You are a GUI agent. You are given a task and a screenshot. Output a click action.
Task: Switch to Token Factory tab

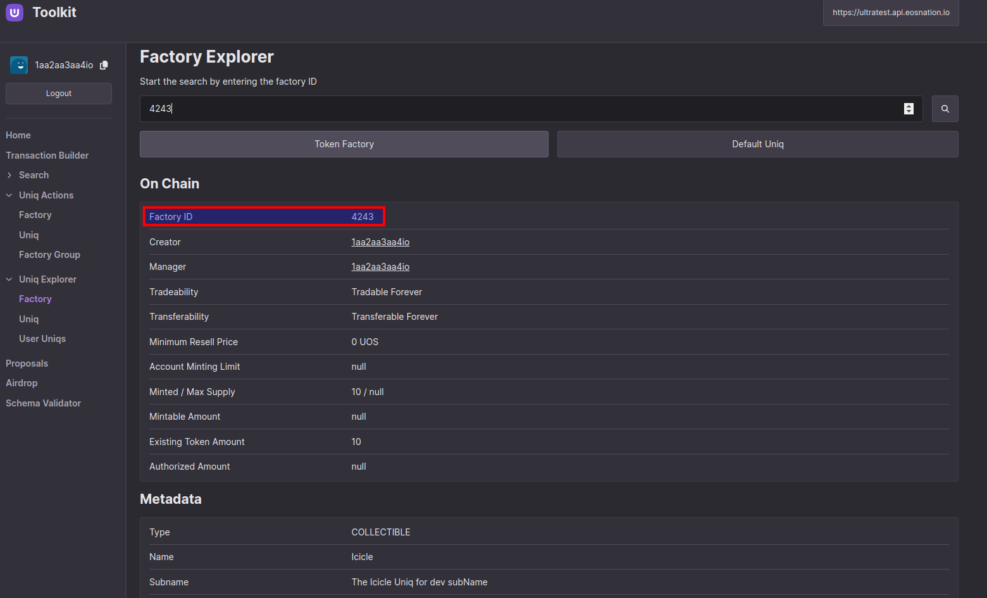(344, 144)
